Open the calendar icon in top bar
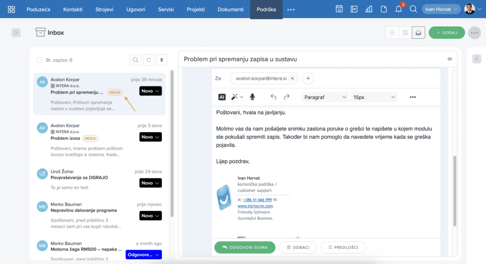 (339, 9)
